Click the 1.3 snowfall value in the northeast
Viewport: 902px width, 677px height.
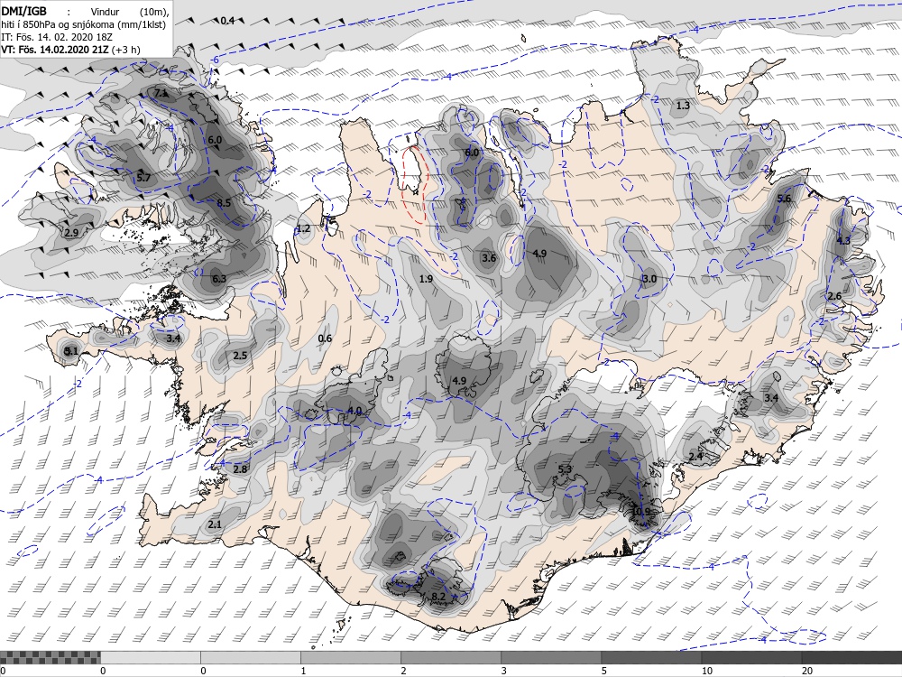[x=683, y=106]
